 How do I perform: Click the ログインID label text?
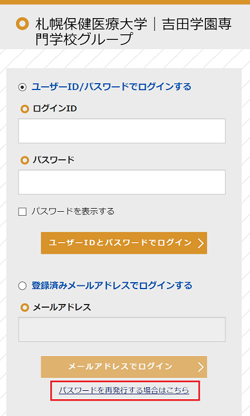(x=55, y=109)
